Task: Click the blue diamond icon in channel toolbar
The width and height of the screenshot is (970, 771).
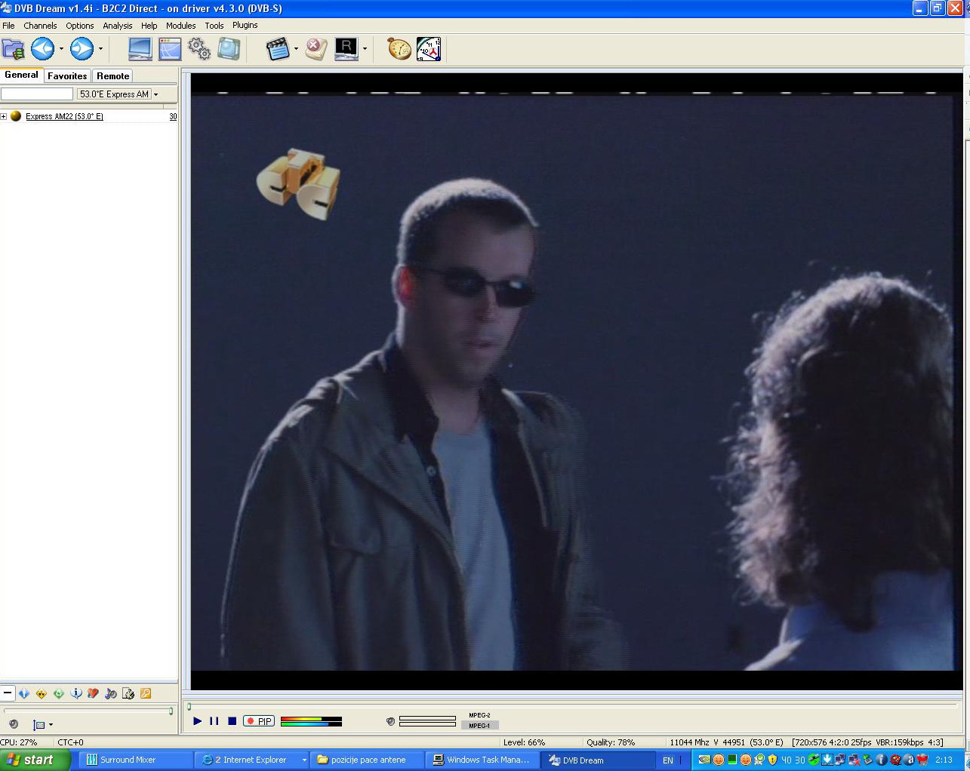Action: coord(24,693)
